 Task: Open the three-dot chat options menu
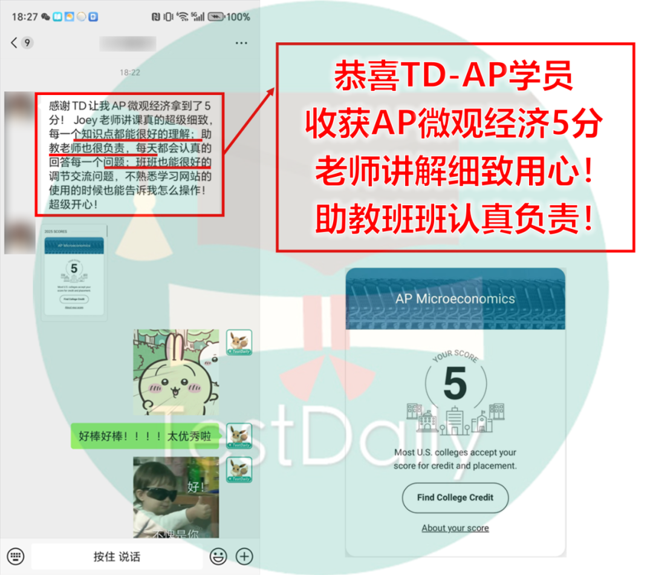coord(241,43)
